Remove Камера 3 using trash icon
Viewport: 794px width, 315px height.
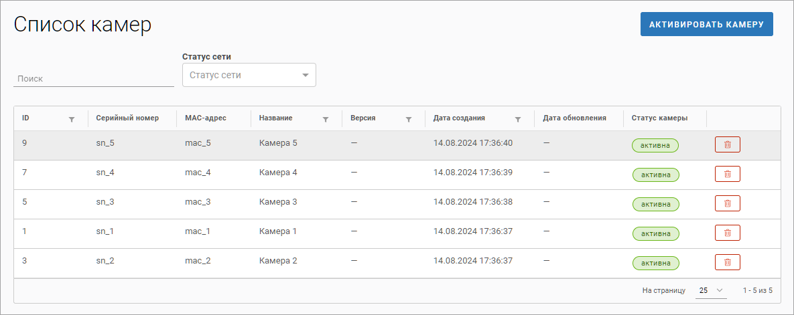pos(727,204)
